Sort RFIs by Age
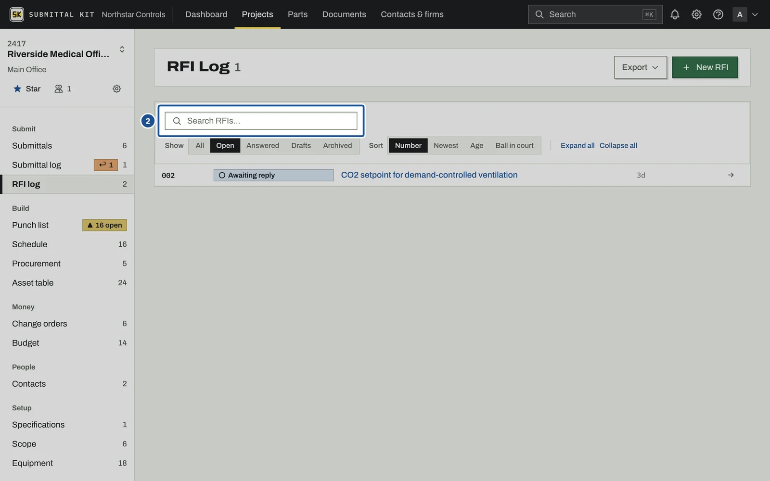Viewport: 770px width, 481px height. click(x=476, y=146)
